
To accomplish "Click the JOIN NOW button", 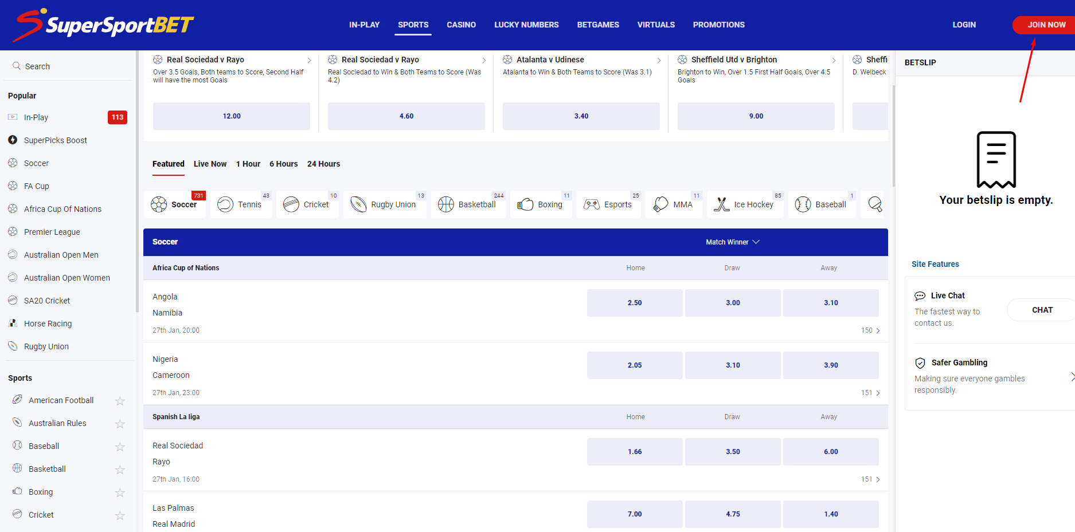I will (x=1045, y=25).
